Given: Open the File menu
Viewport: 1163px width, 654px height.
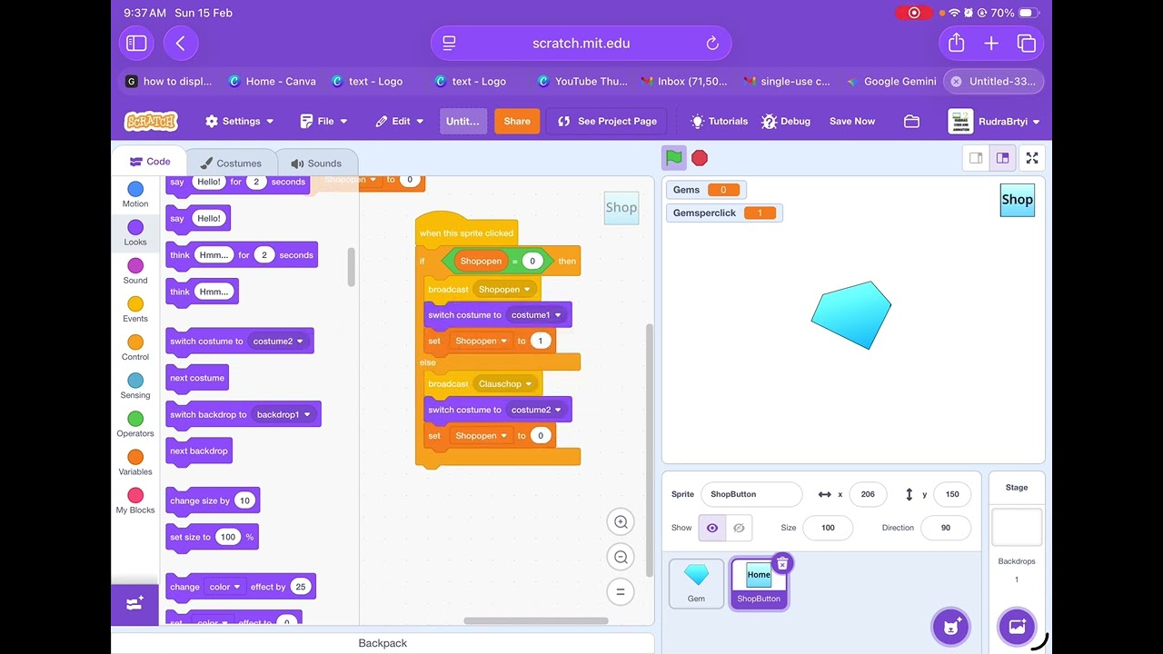Looking at the screenshot, I should pyautogui.click(x=324, y=121).
